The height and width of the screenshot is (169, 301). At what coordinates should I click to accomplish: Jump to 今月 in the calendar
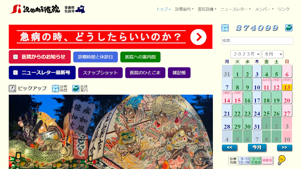pyautogui.click(x=257, y=147)
